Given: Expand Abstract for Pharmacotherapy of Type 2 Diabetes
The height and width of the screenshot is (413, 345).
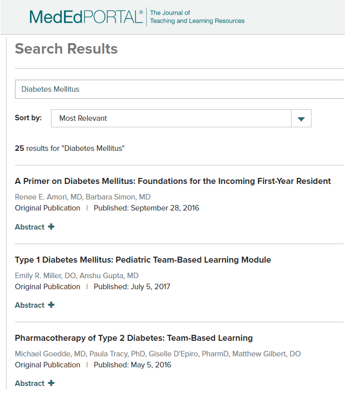Looking at the screenshot, I should (30, 383).
